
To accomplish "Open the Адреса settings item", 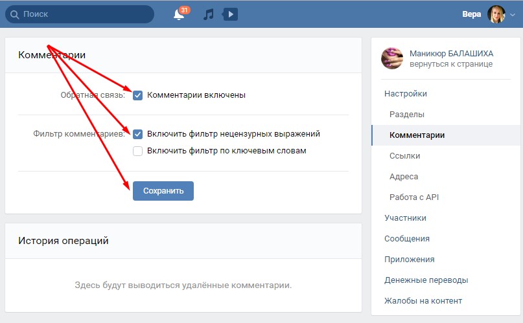I will pos(404,177).
